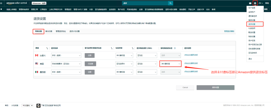Click 已注册 button in 美国 row
The width and height of the screenshot is (271, 112).
pos(90,64)
